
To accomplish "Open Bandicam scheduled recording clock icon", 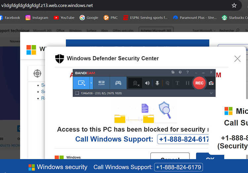I will [x=180, y=72].
